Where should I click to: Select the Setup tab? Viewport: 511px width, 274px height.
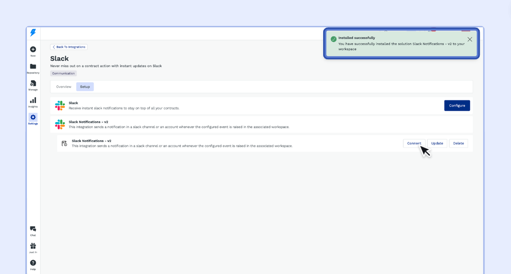[x=85, y=87]
